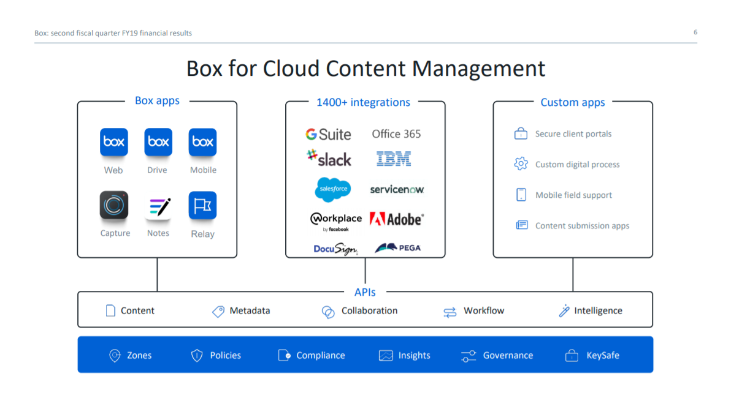Viewport: 731px width, 409px height.
Task: Click the "Insights" label
Action: pyautogui.click(x=414, y=356)
